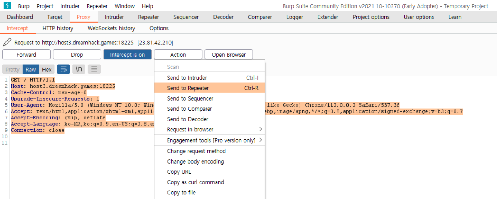
Task: Choose Send to Comparer
Action: coord(210,109)
